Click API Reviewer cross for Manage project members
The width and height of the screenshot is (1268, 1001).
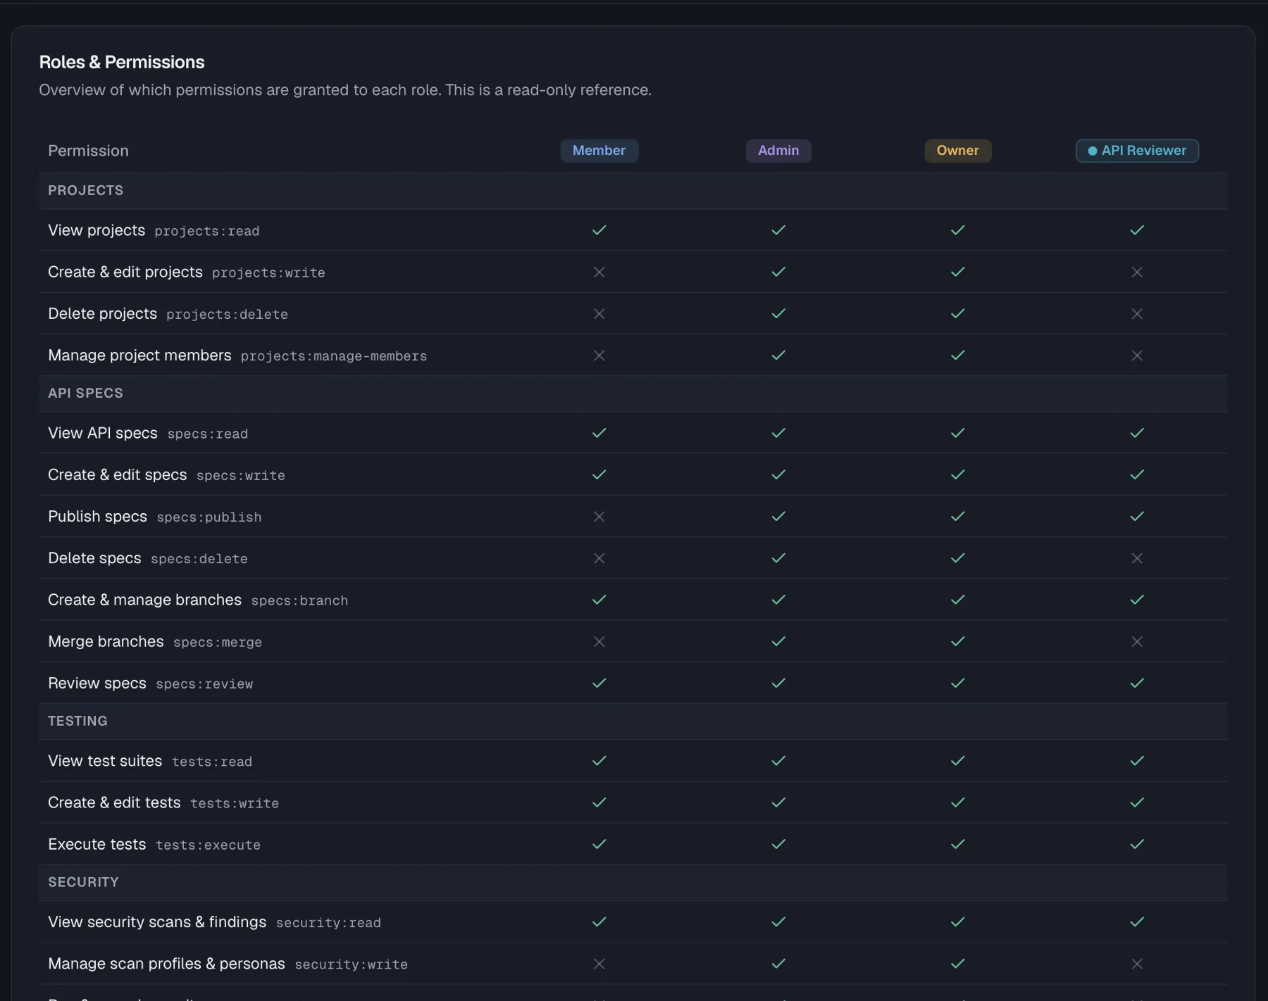[x=1137, y=355]
